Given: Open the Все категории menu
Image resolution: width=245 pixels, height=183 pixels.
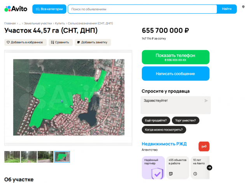Looking at the screenshot, I should (49, 9).
